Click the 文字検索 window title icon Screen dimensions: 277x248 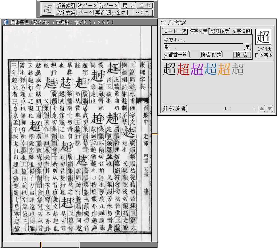[x=163, y=22]
